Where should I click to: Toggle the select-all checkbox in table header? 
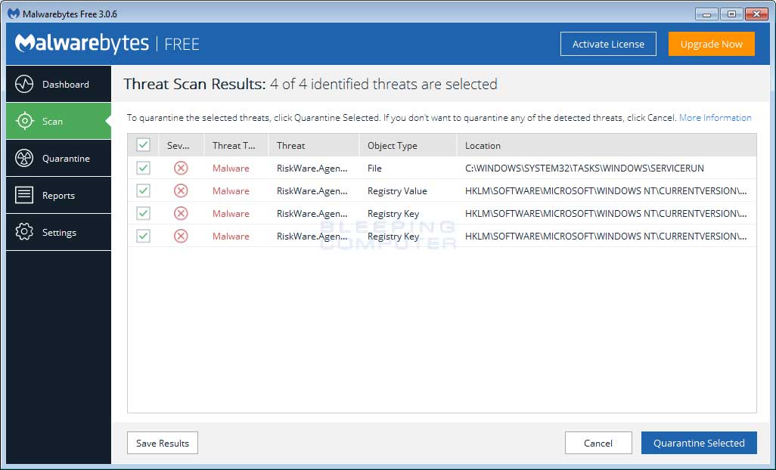click(144, 145)
